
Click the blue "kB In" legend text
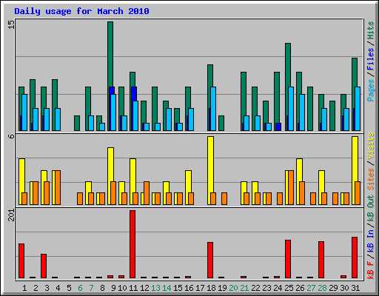click(x=371, y=240)
